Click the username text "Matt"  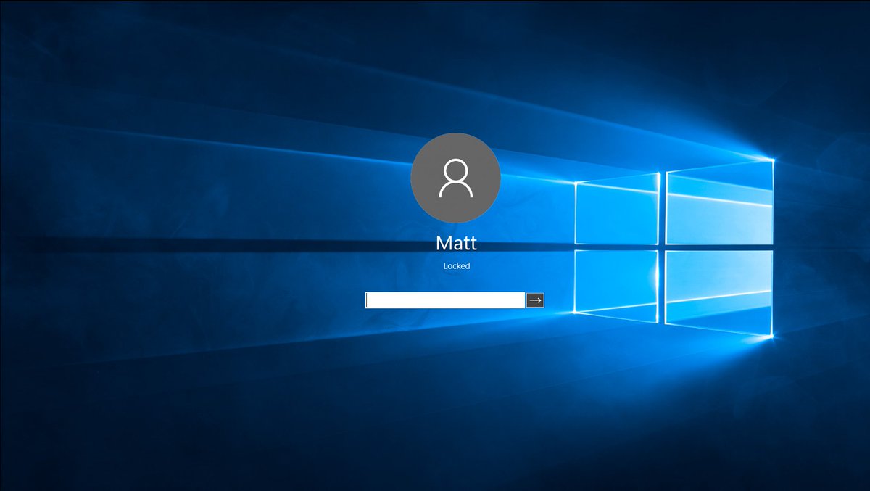(x=456, y=242)
